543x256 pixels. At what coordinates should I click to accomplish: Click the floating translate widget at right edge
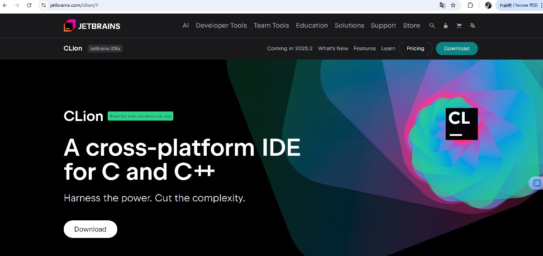tap(536, 183)
